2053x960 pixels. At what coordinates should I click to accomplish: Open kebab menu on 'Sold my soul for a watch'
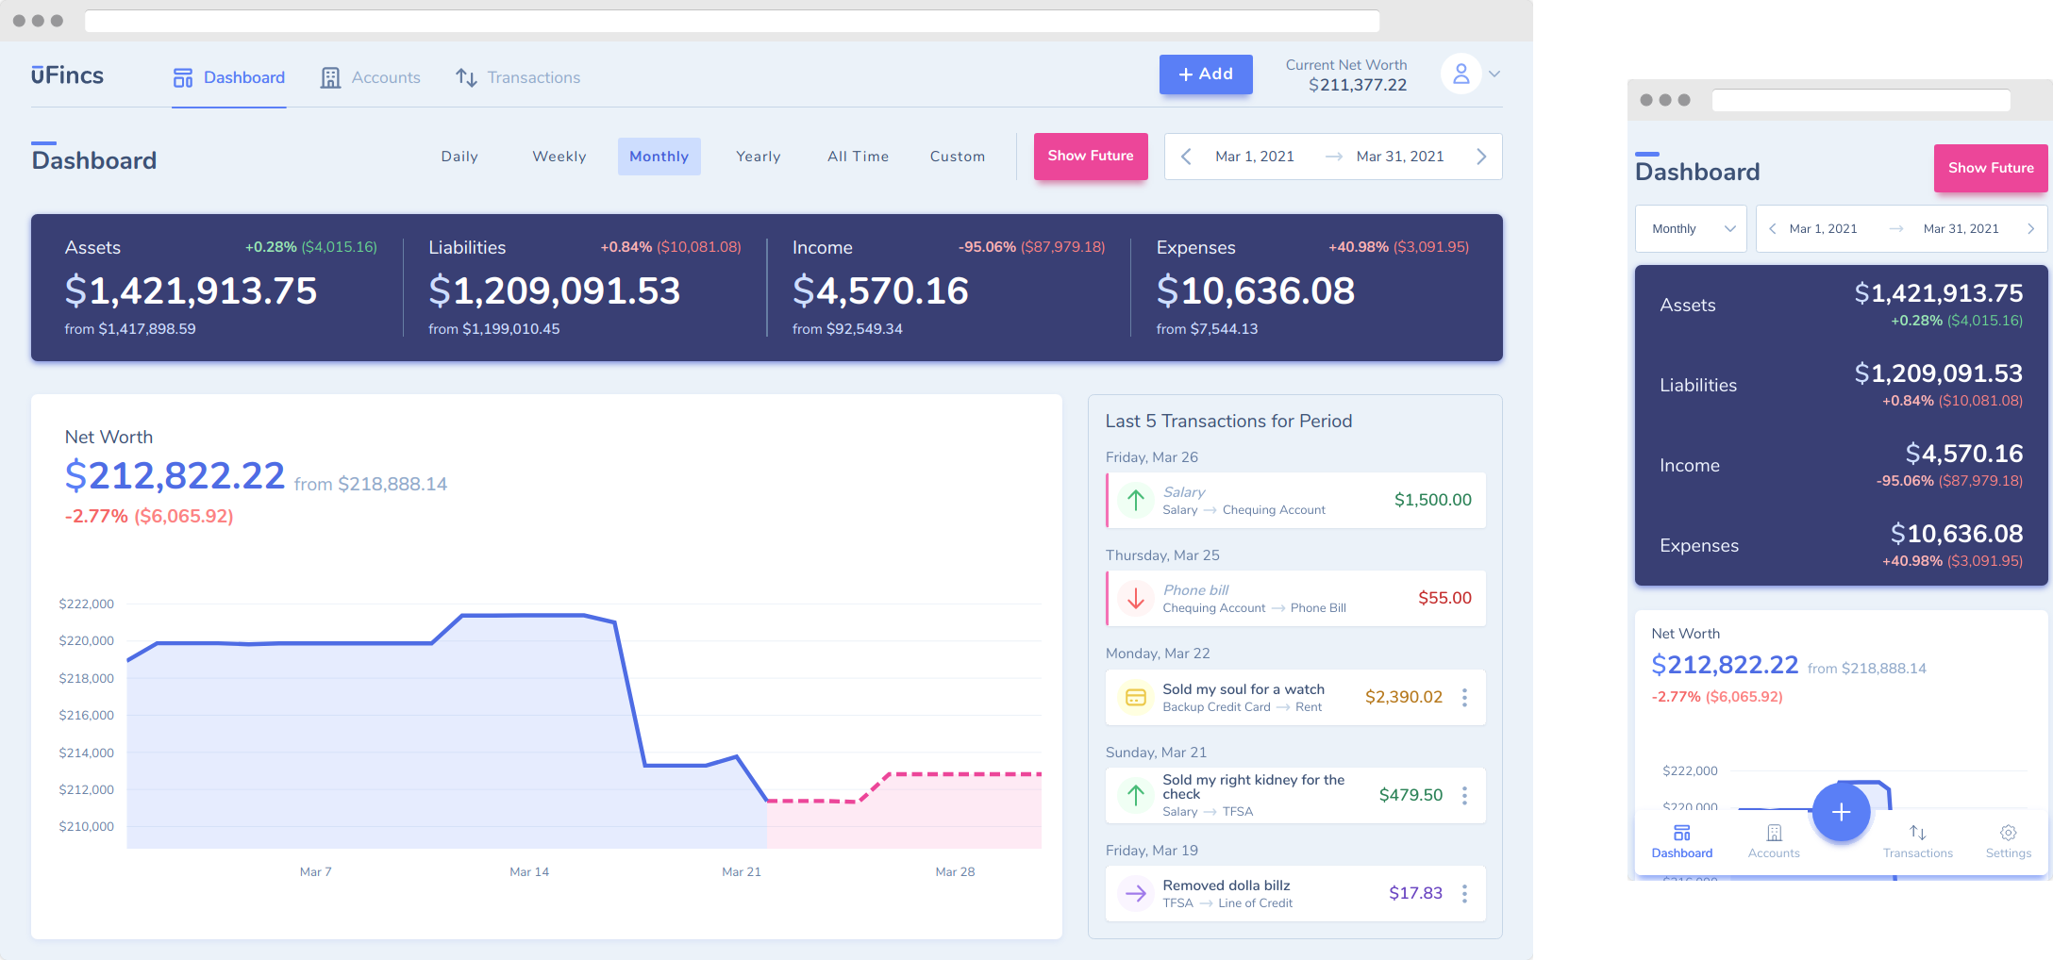click(1465, 697)
